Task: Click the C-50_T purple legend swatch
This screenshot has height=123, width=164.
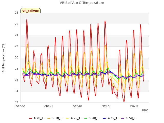Action: [x=122, y=118]
